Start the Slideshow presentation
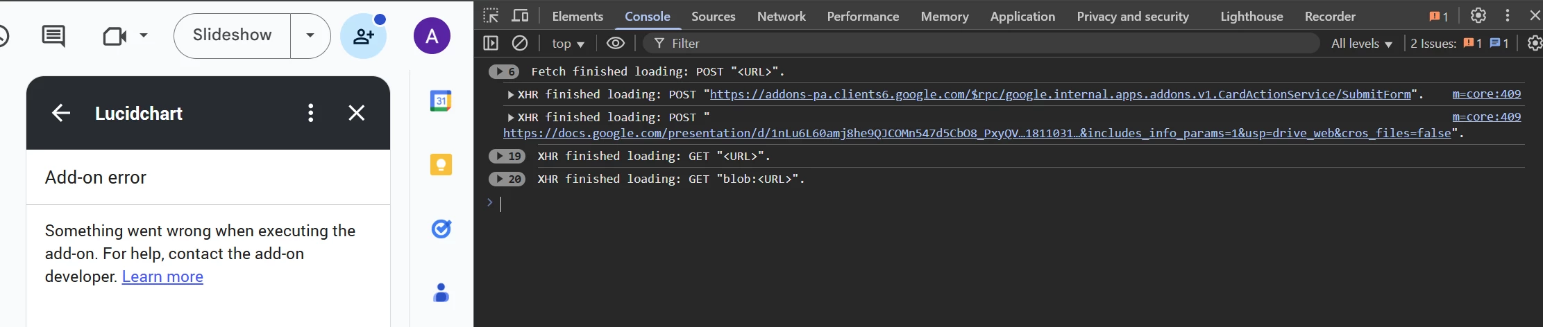1543x327 pixels. coord(232,35)
